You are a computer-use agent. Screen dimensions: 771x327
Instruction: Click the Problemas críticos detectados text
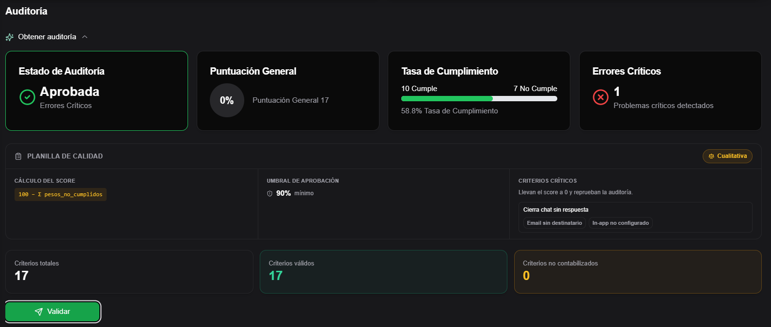[x=663, y=106]
